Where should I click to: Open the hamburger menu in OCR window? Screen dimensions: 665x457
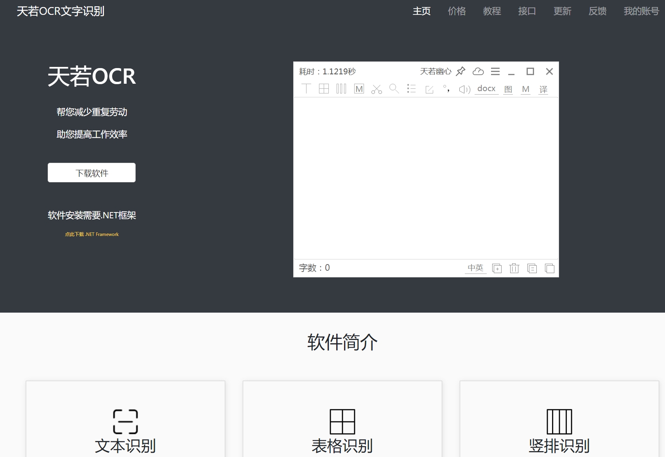[x=495, y=71]
